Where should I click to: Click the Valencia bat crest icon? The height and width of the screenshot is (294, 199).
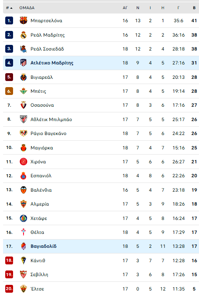point(24,190)
